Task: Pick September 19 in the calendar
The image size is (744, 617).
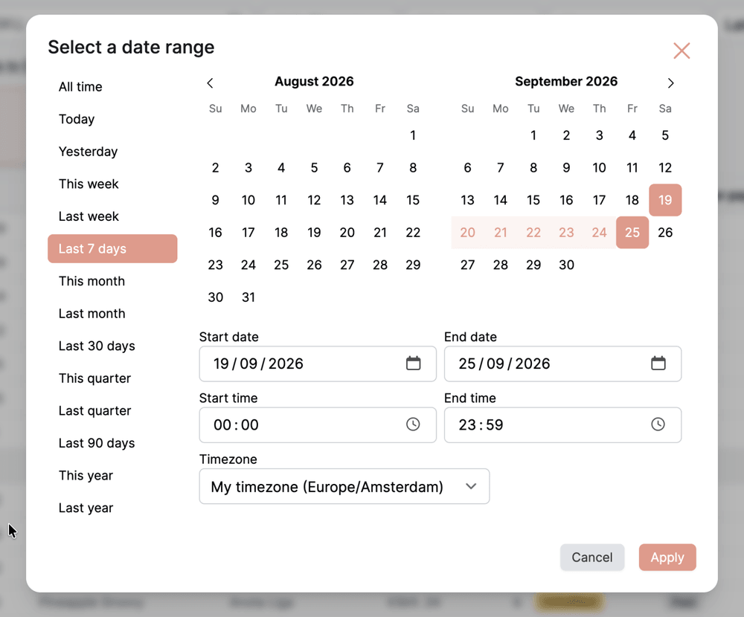Action: [665, 200]
